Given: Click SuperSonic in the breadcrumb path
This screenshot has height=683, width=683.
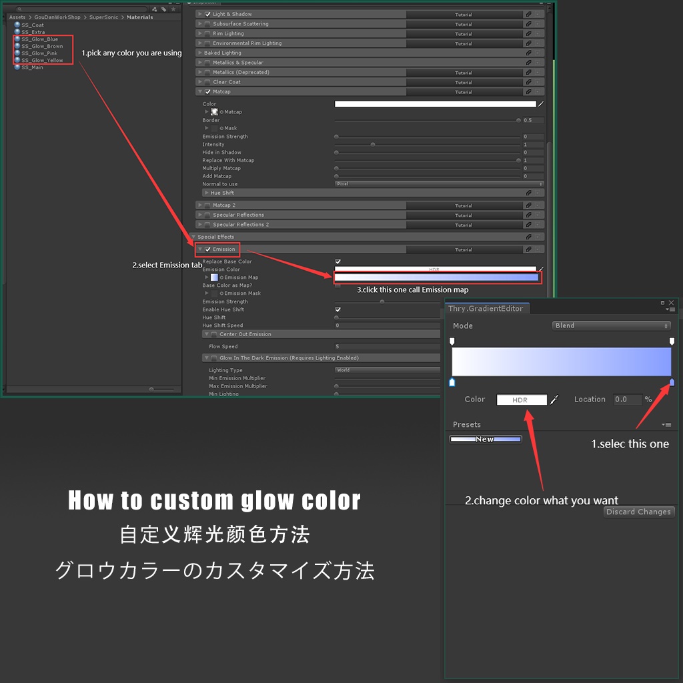Looking at the screenshot, I should [x=103, y=17].
